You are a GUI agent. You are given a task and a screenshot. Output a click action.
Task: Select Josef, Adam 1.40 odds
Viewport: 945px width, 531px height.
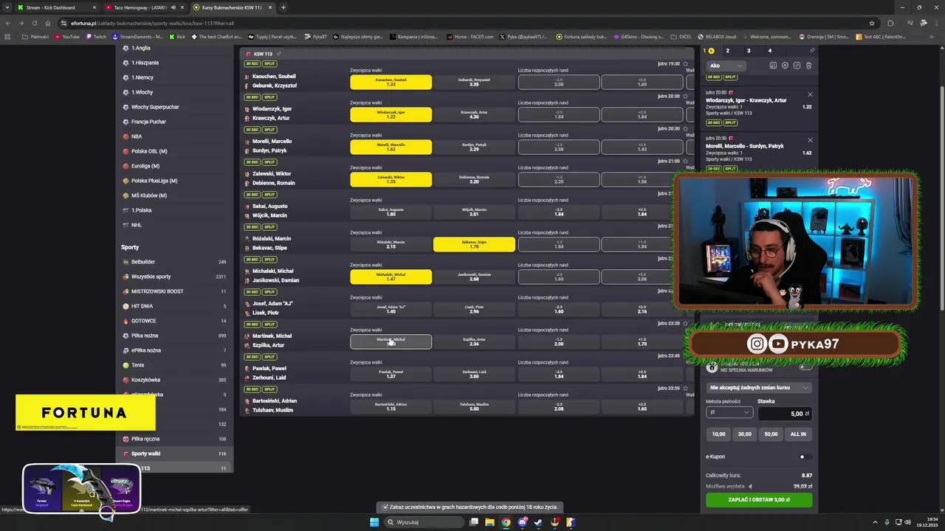391,309
